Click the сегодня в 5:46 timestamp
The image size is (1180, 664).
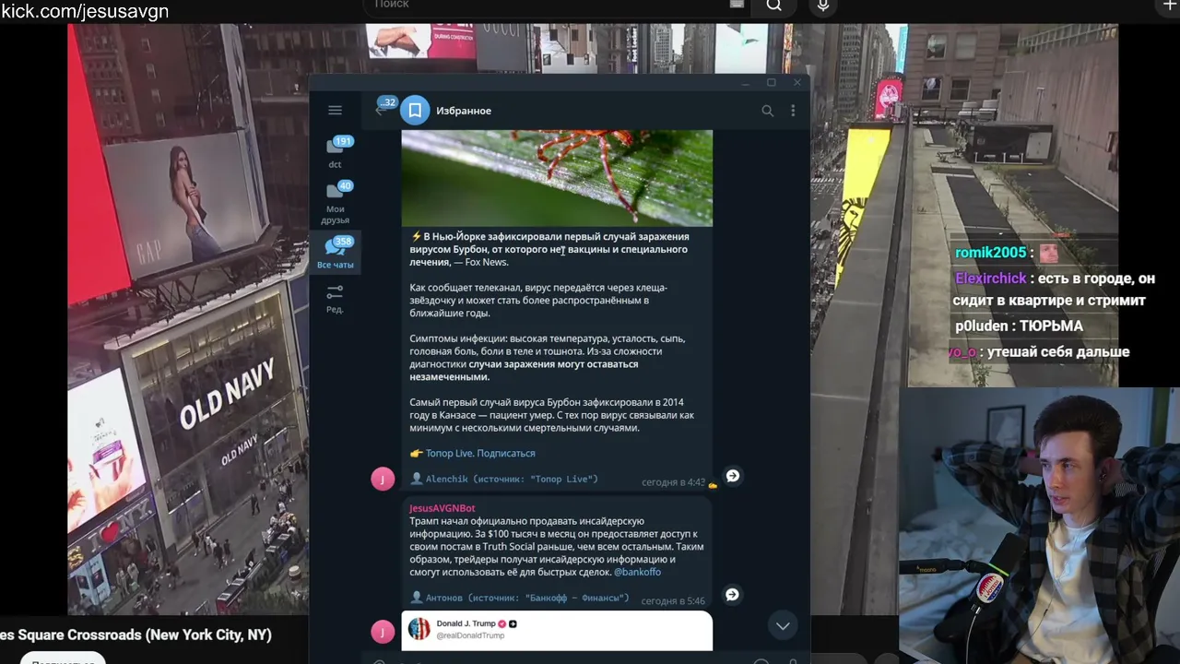click(x=673, y=601)
